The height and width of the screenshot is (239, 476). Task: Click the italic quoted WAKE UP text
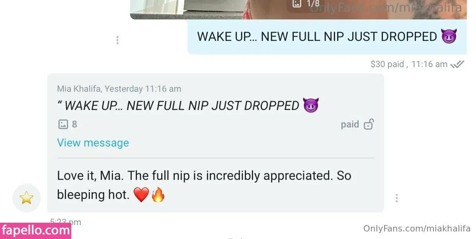[178, 106]
